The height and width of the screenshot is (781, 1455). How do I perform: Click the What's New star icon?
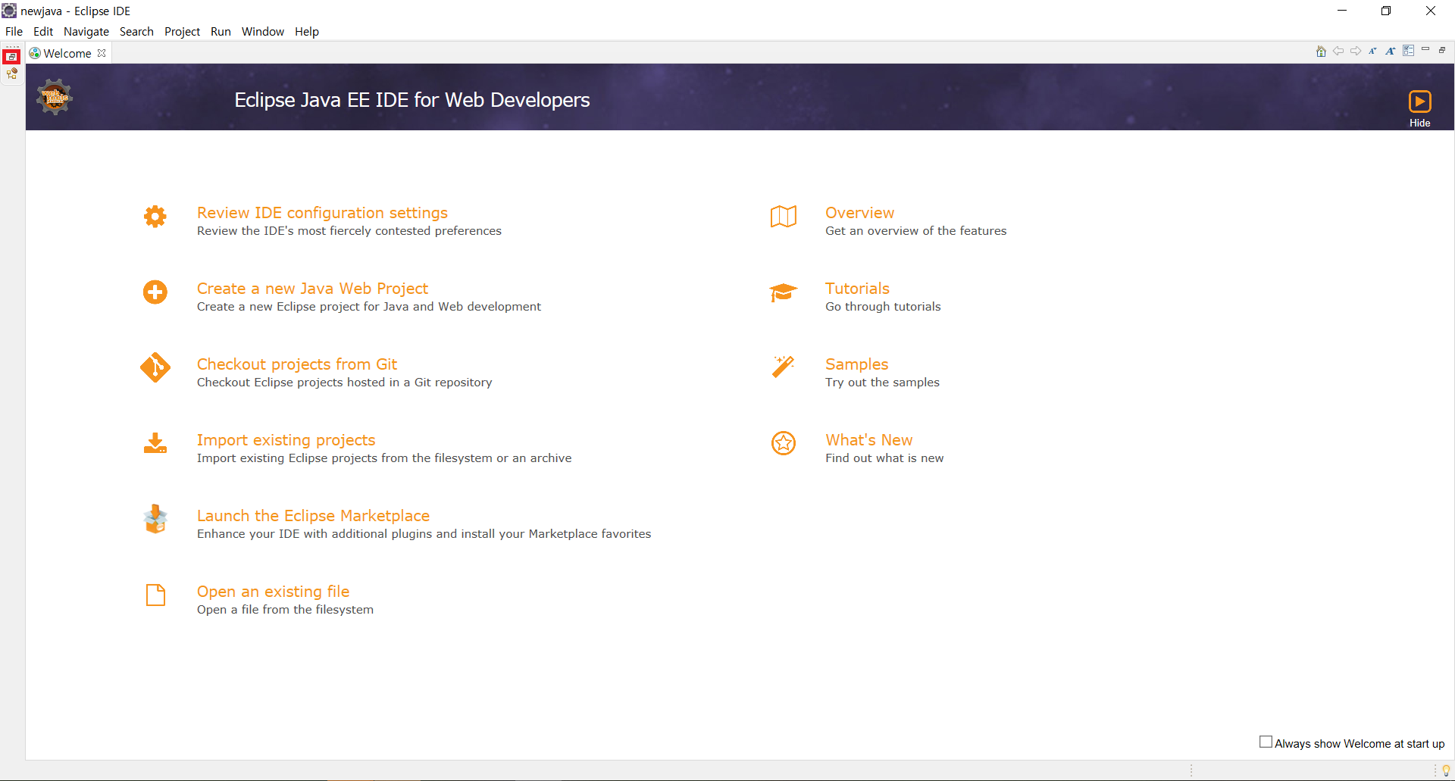(784, 443)
